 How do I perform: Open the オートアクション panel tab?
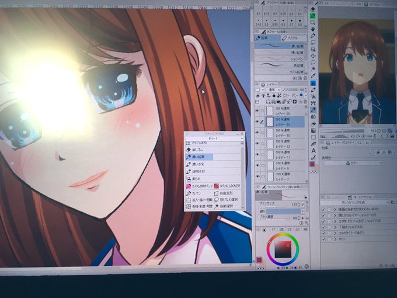(361, 197)
